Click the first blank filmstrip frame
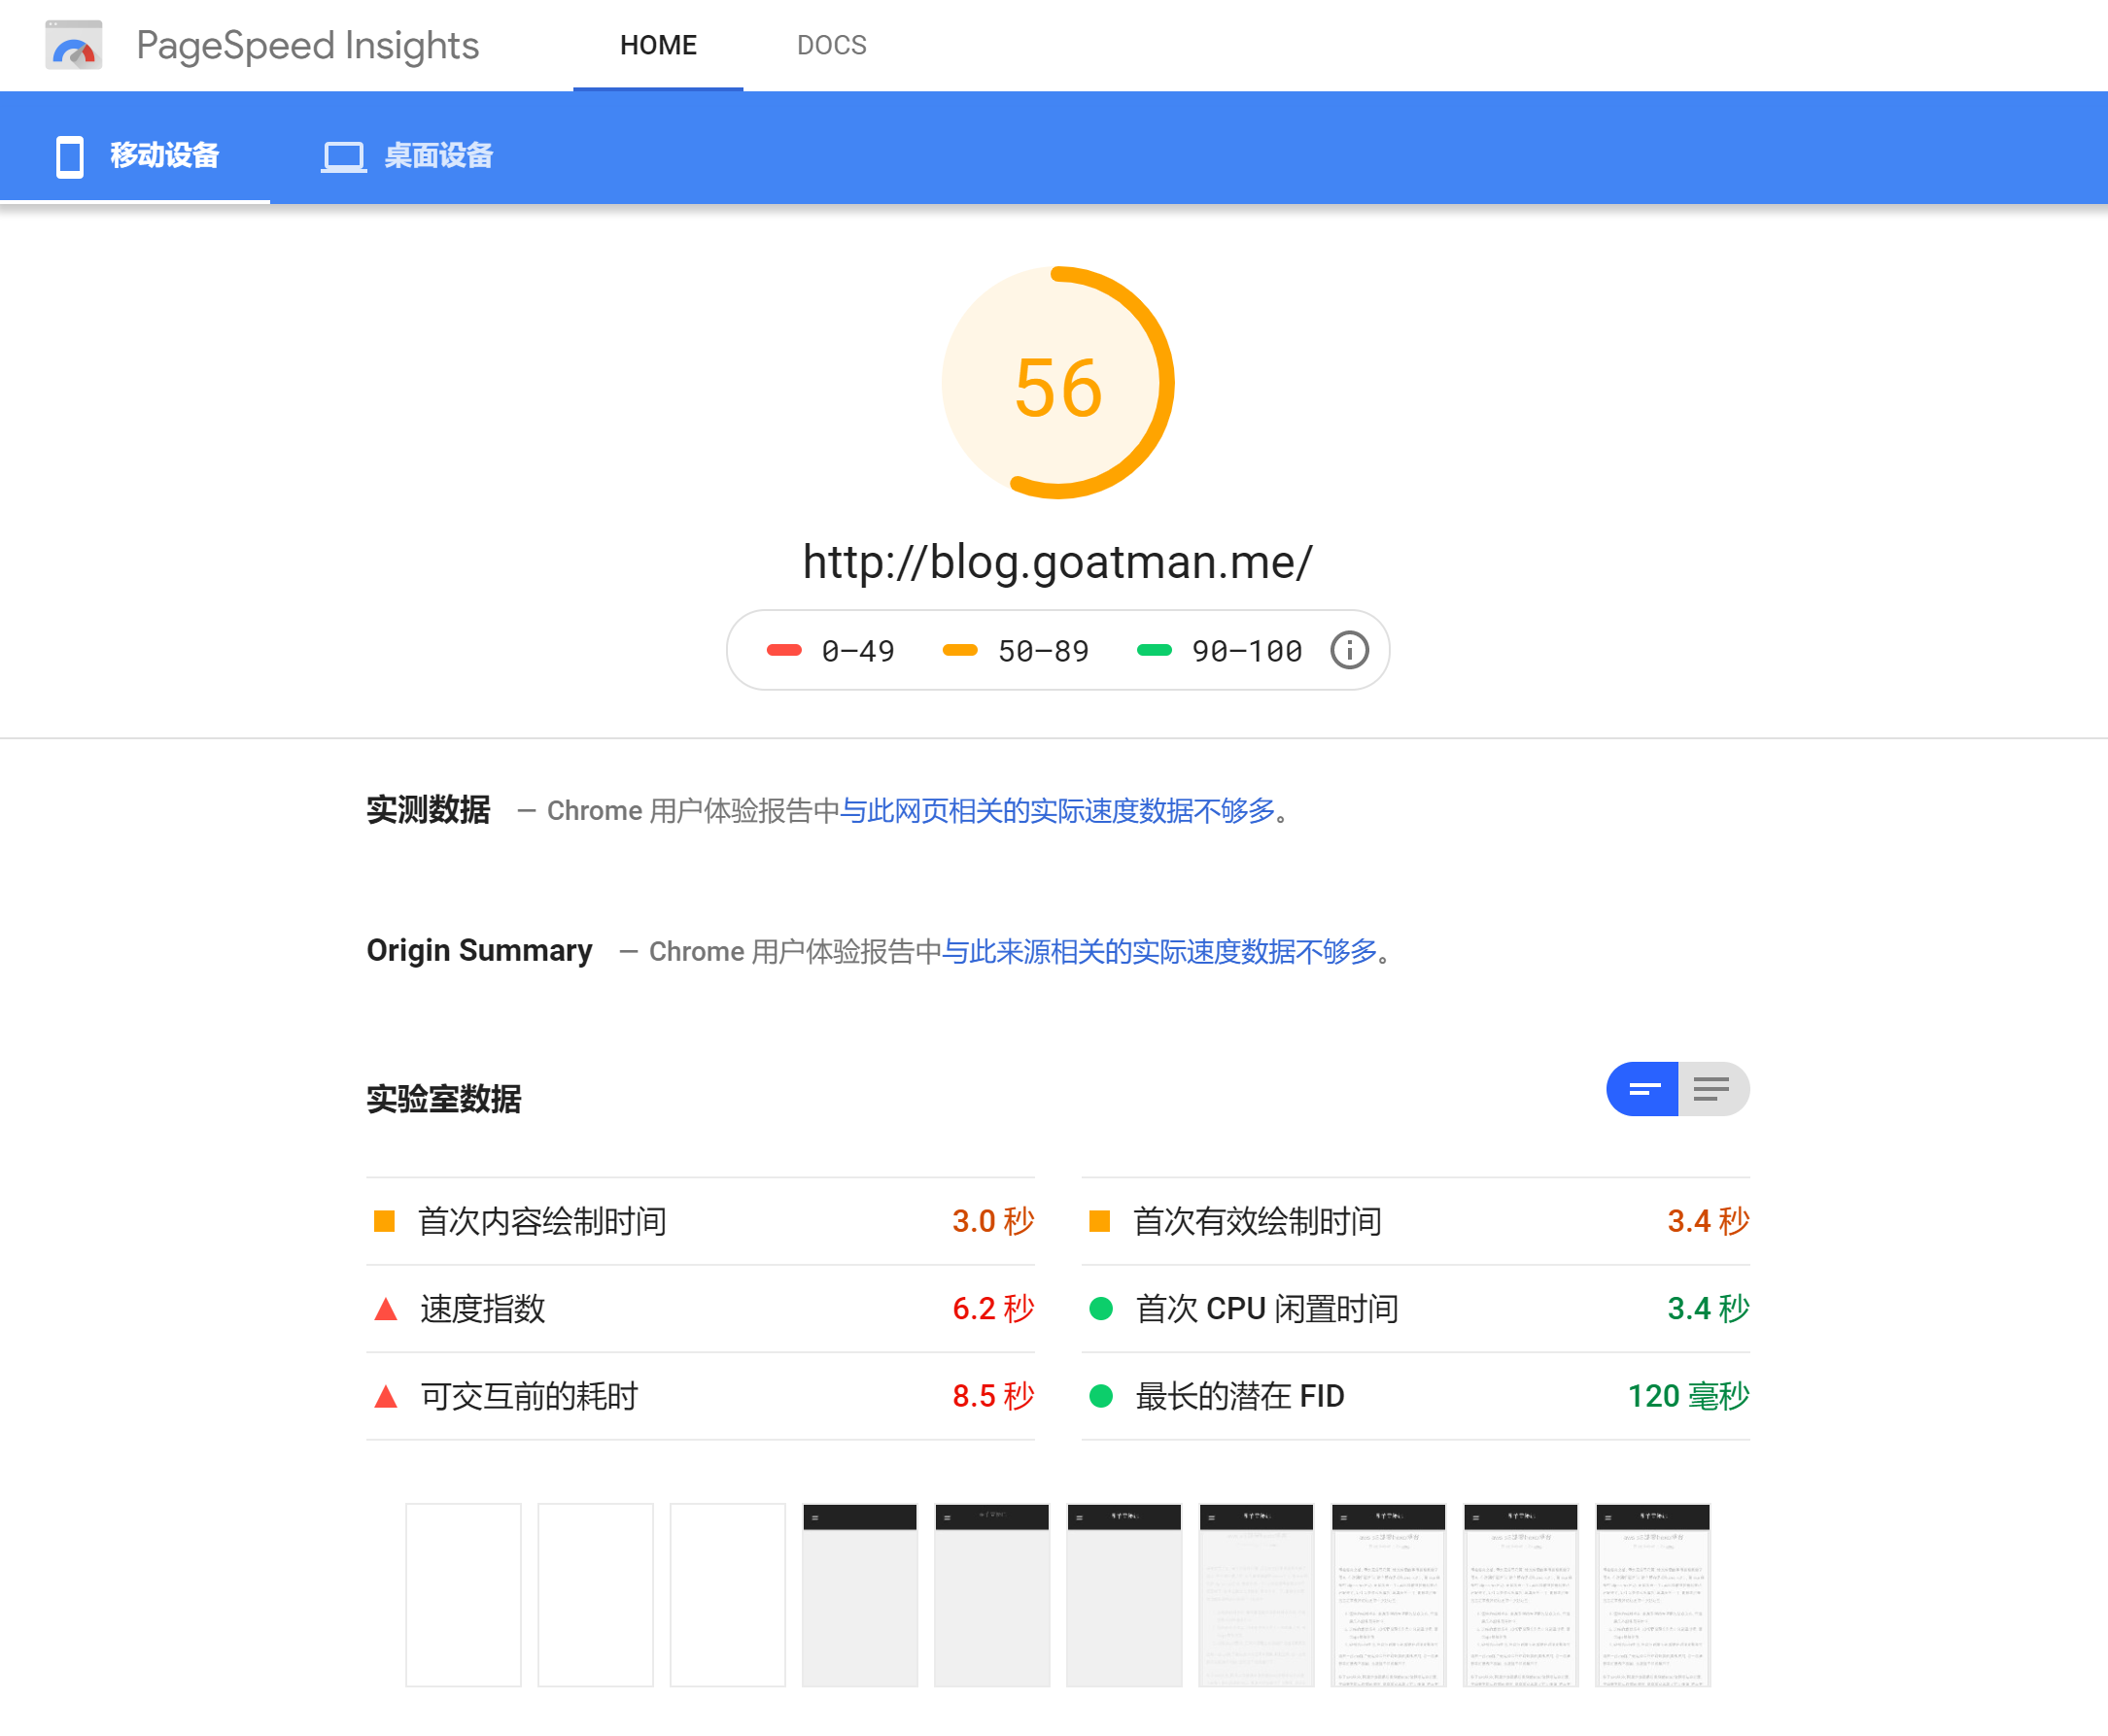 464,1594
